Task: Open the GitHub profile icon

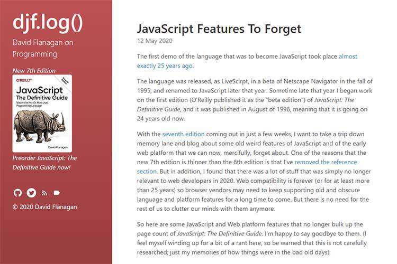Action: (x=17, y=193)
